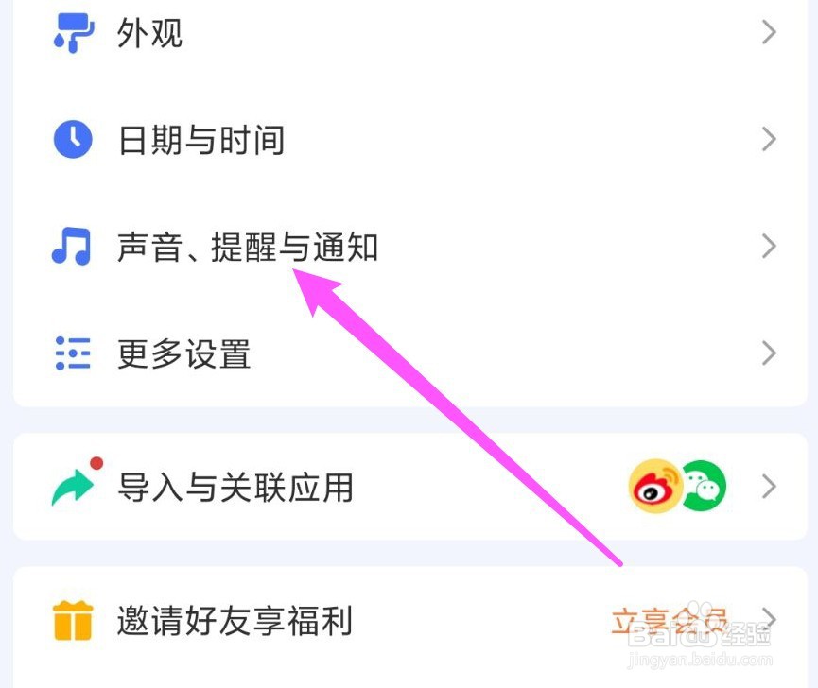Tap the music note sound icon
Screen dimensions: 818x688
72,246
